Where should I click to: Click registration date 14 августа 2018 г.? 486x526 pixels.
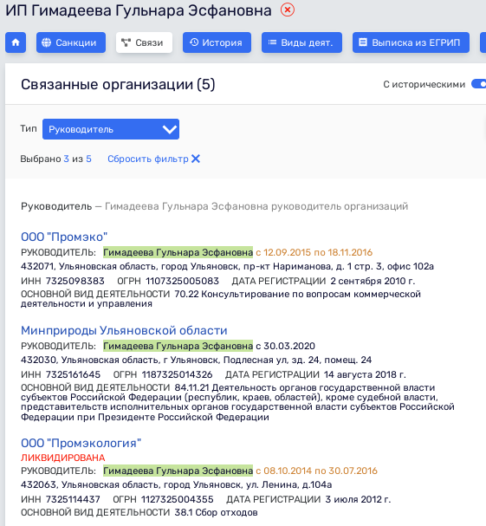(365, 374)
